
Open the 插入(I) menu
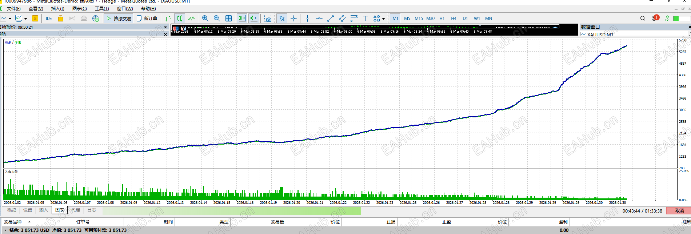pyautogui.click(x=57, y=8)
